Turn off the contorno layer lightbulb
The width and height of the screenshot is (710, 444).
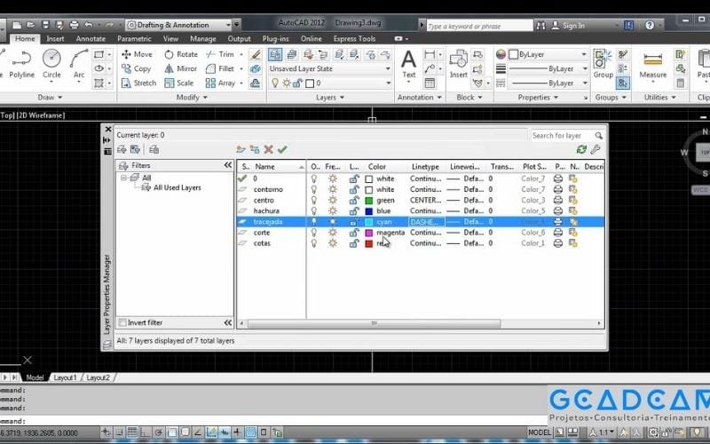tap(314, 189)
